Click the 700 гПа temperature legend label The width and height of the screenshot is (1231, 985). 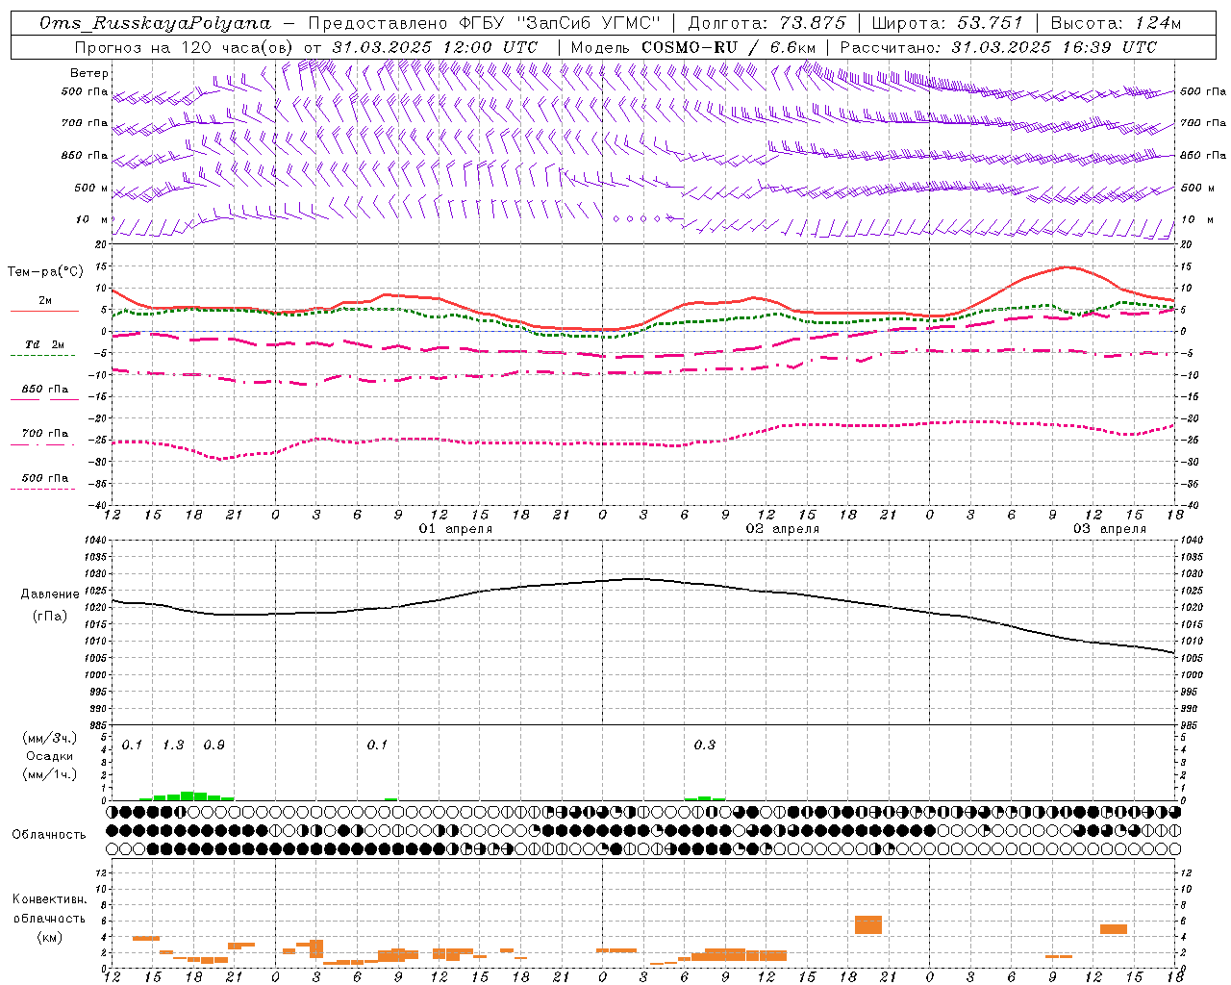45,433
